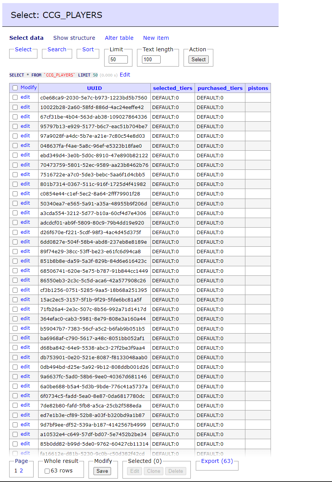
Task: Edit the row 6f0734c5-fadd-5ea0-8e87-0da6817780dc
Action: (x=25, y=395)
